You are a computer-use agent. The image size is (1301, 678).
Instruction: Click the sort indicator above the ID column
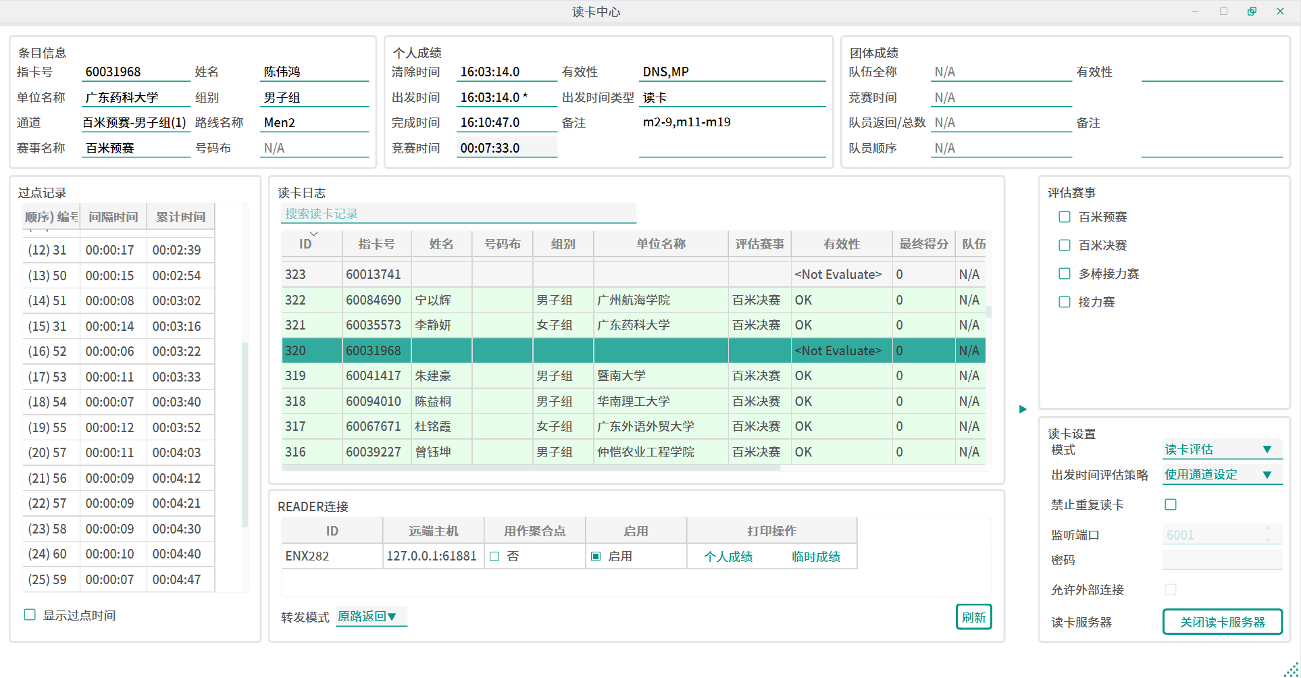[x=313, y=234]
